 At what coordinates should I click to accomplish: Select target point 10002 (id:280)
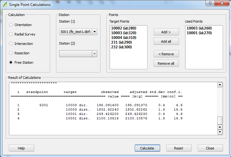pos(124,28)
